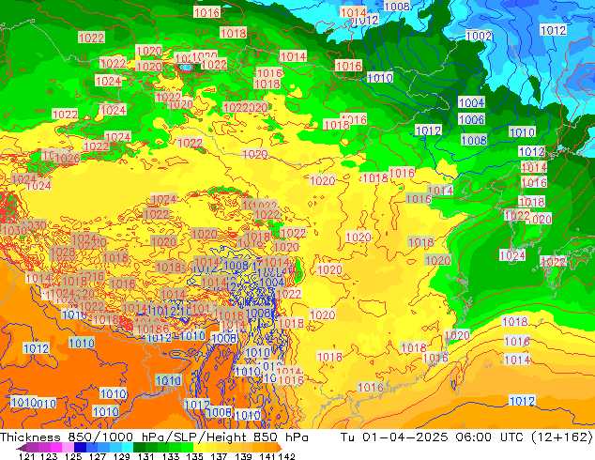
Task: Click legend value 142
Action: pos(287,456)
